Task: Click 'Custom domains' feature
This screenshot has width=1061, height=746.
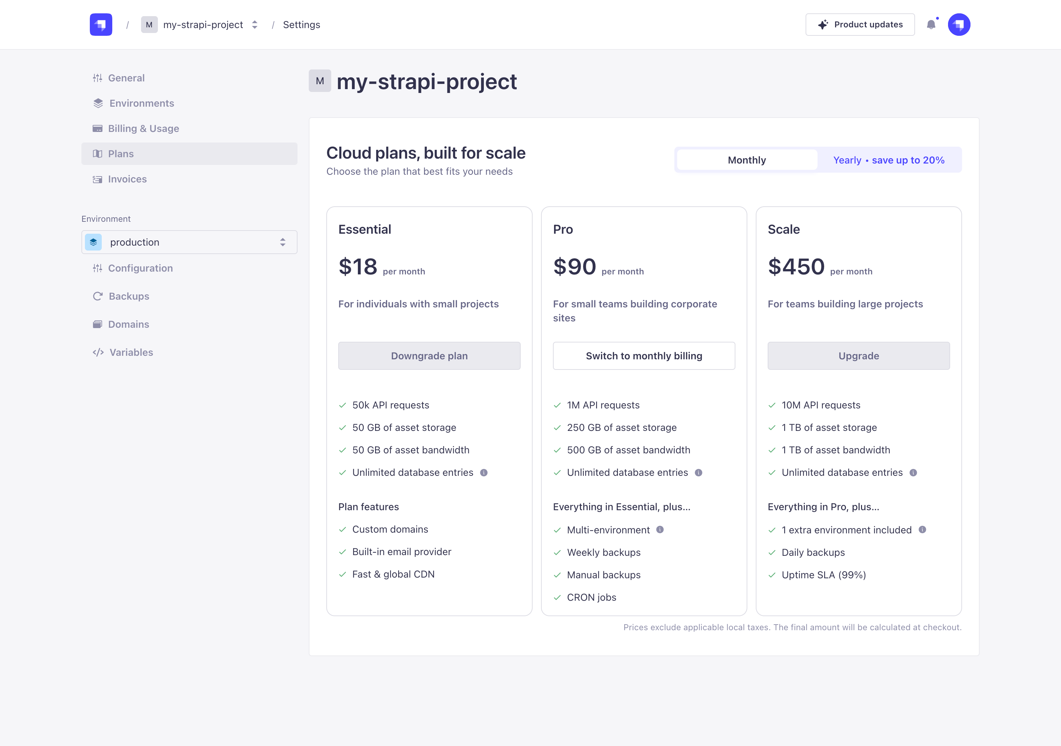Action: pos(390,529)
